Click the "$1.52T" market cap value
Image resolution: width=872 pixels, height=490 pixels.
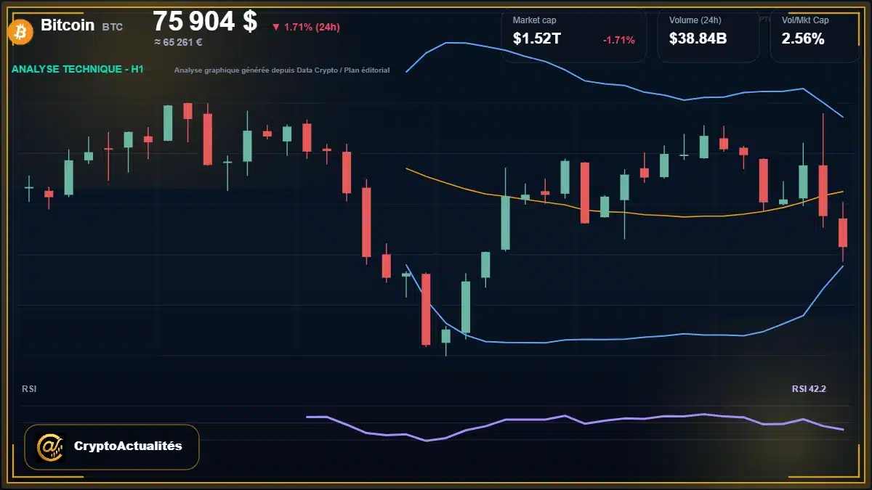point(537,39)
